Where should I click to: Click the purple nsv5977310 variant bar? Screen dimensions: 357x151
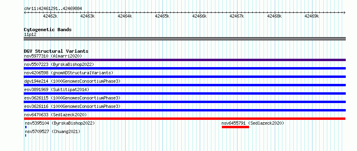click(185, 60)
